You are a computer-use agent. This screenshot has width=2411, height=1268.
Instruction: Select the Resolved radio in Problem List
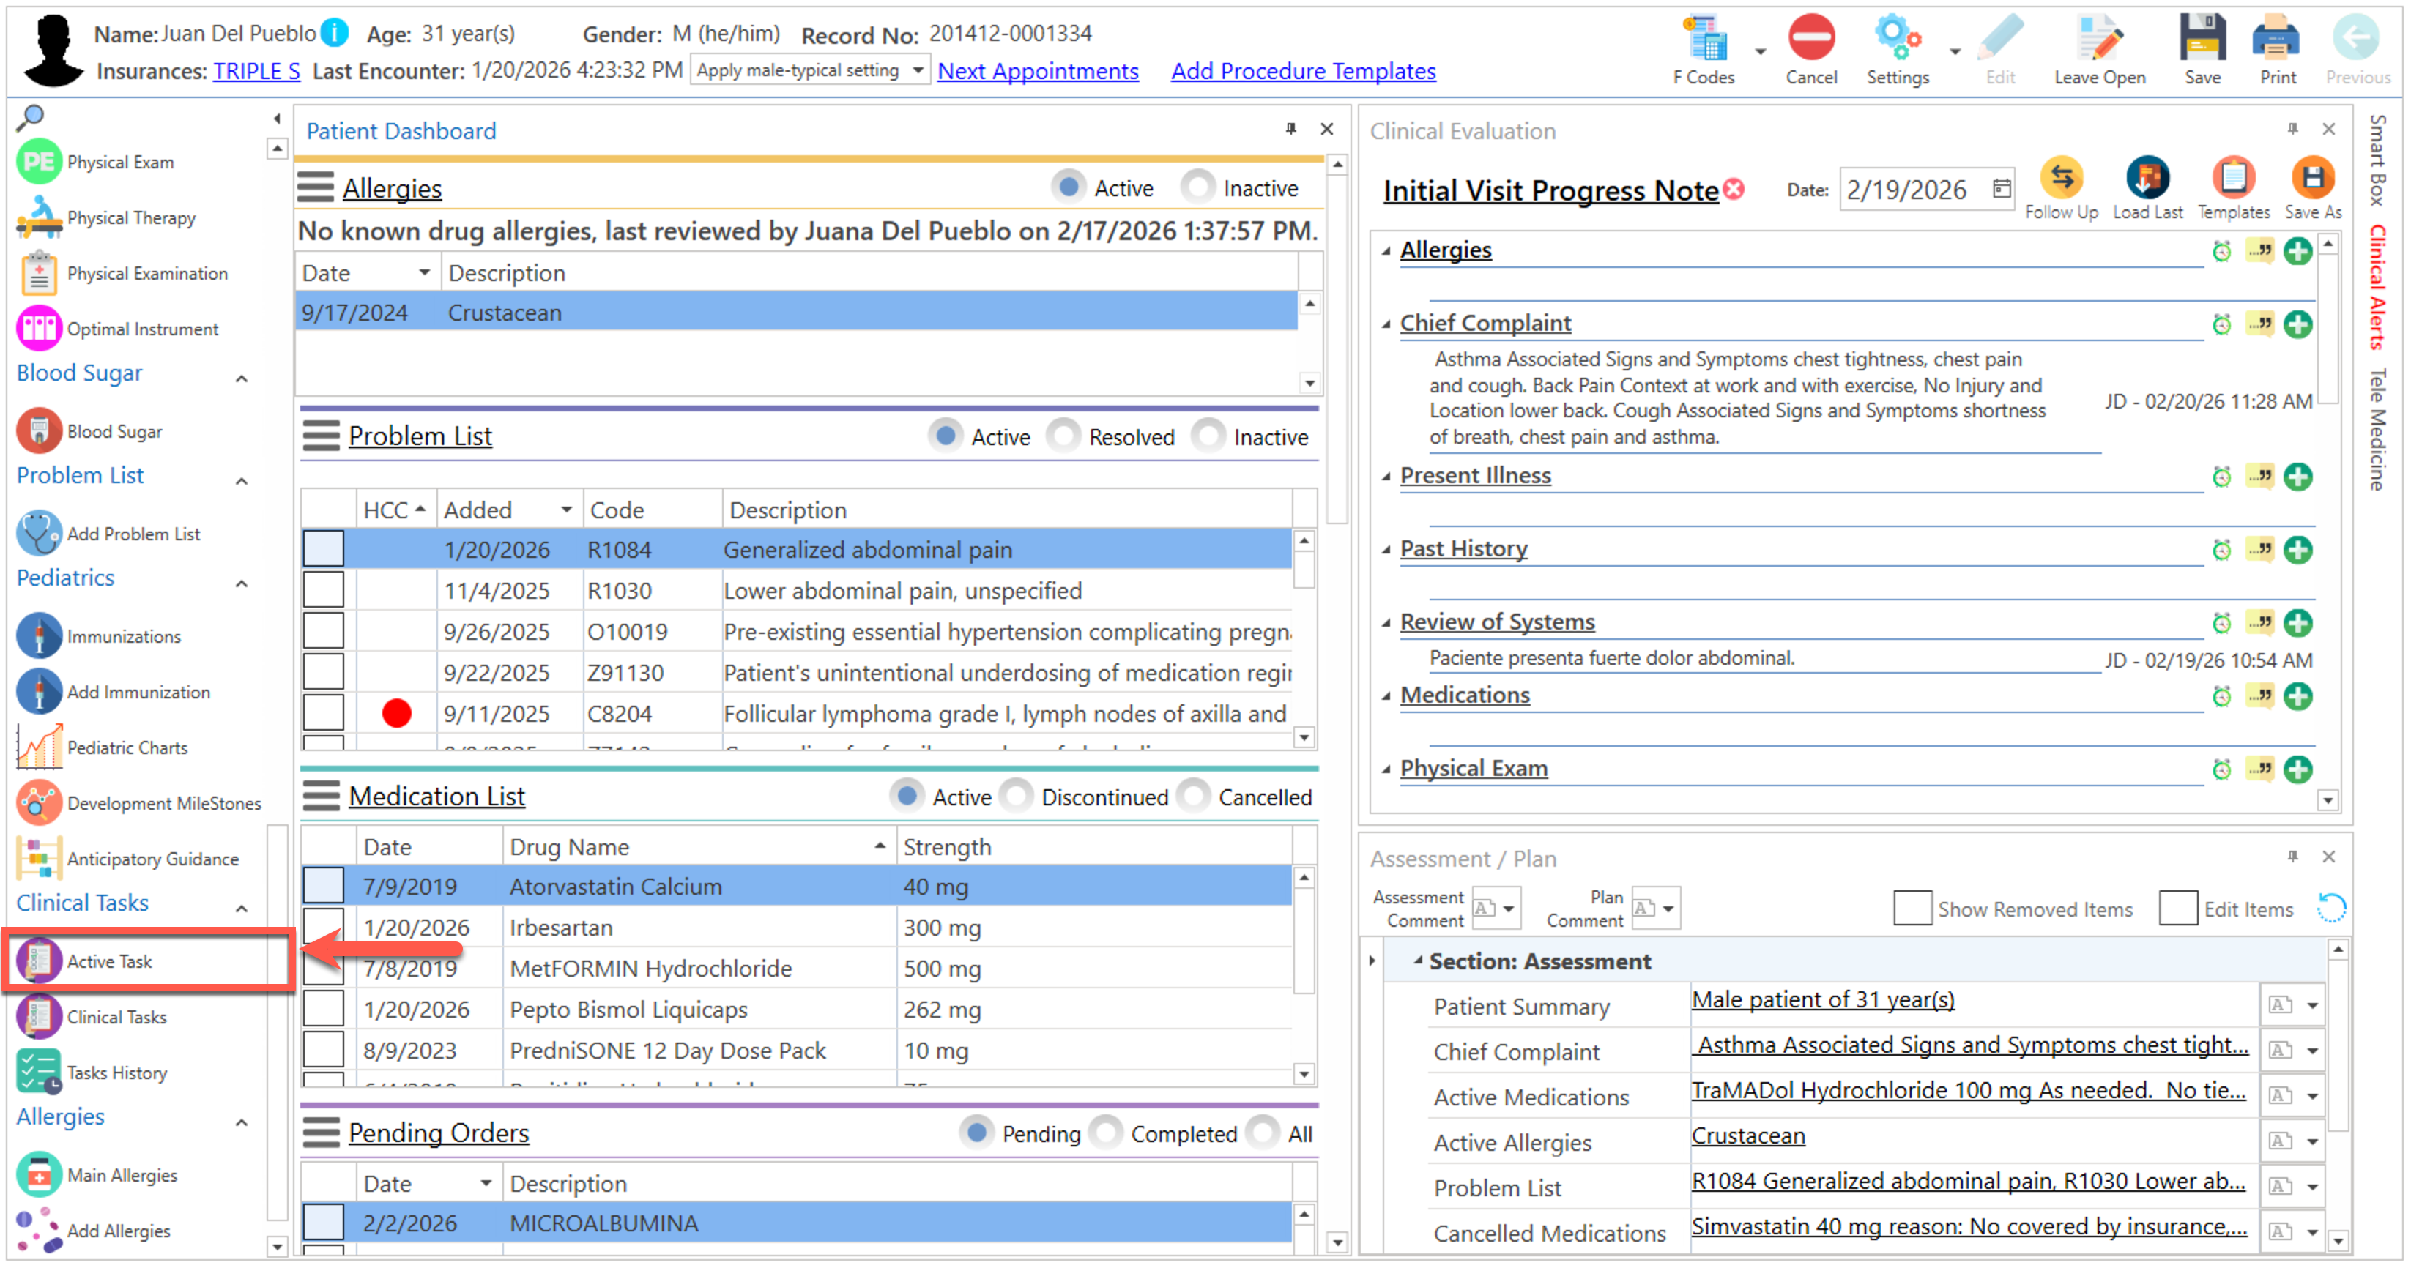1063,436
